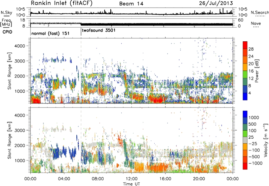
Task: Click the 'Freq. [MHz]' axis label
Action: (x=6, y=22)
